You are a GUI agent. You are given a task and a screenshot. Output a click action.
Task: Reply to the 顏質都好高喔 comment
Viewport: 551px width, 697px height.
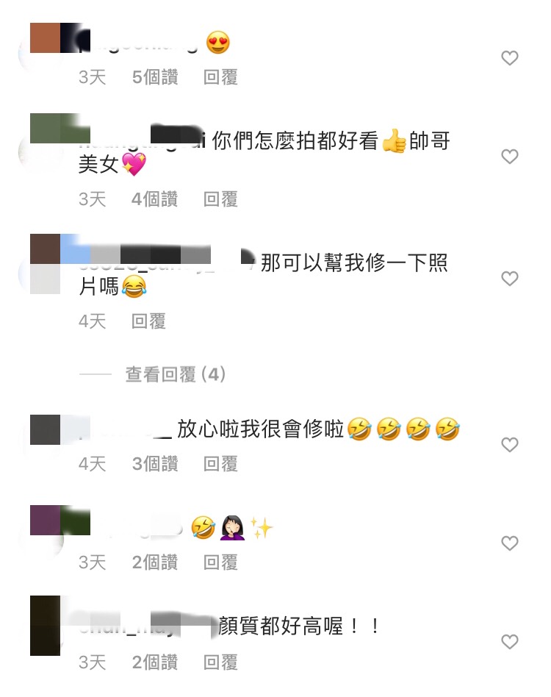pyautogui.click(x=220, y=662)
